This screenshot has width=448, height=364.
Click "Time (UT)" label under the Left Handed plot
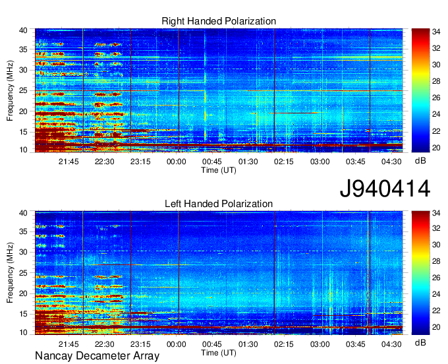[219, 353]
